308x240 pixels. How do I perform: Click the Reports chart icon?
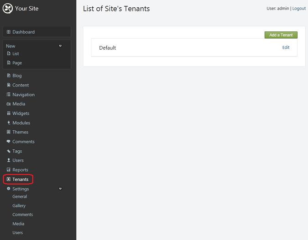click(9, 169)
